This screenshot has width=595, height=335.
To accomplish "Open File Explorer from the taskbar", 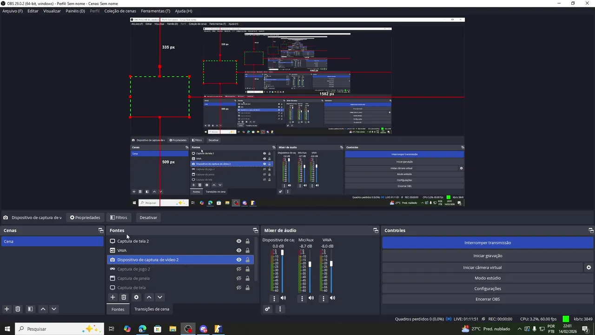I will pyautogui.click(x=172, y=329).
